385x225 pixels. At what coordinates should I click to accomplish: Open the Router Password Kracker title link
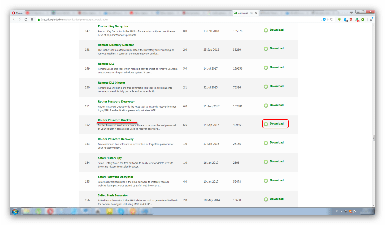(x=115, y=120)
